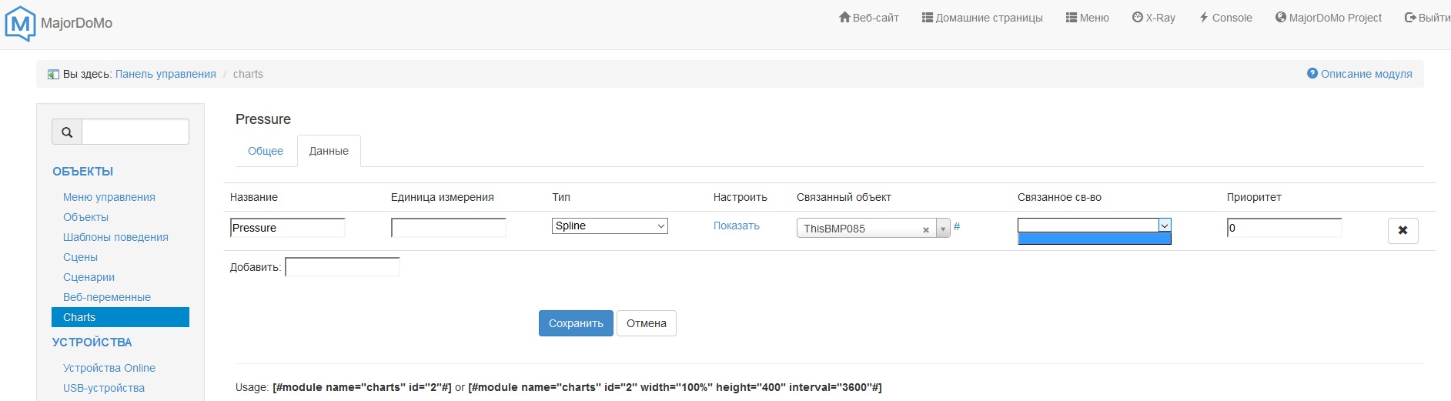
Task: Expand the Spline type dropdown
Action: click(610, 226)
